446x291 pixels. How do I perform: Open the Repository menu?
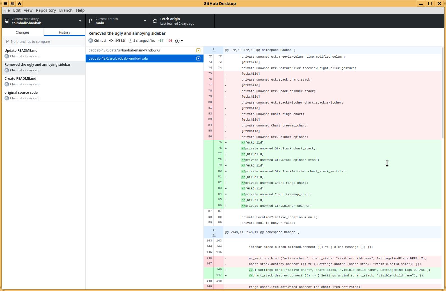46,10
